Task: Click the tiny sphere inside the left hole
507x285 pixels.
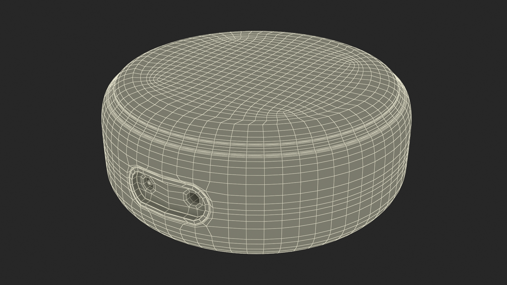Action: coord(150,182)
